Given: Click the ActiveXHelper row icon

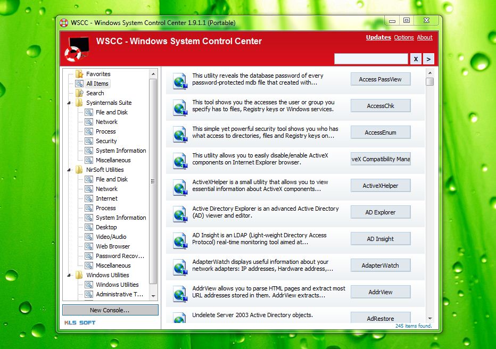Looking at the screenshot, I should coord(180,188).
